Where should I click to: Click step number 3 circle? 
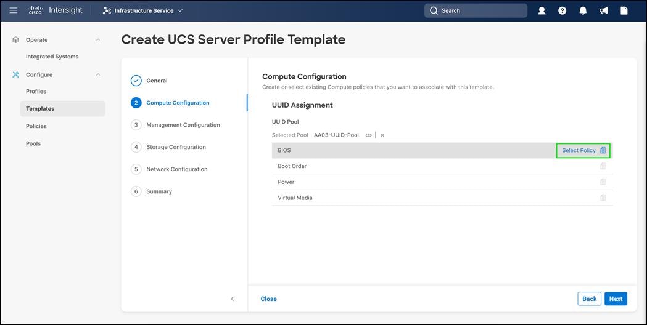(136, 125)
